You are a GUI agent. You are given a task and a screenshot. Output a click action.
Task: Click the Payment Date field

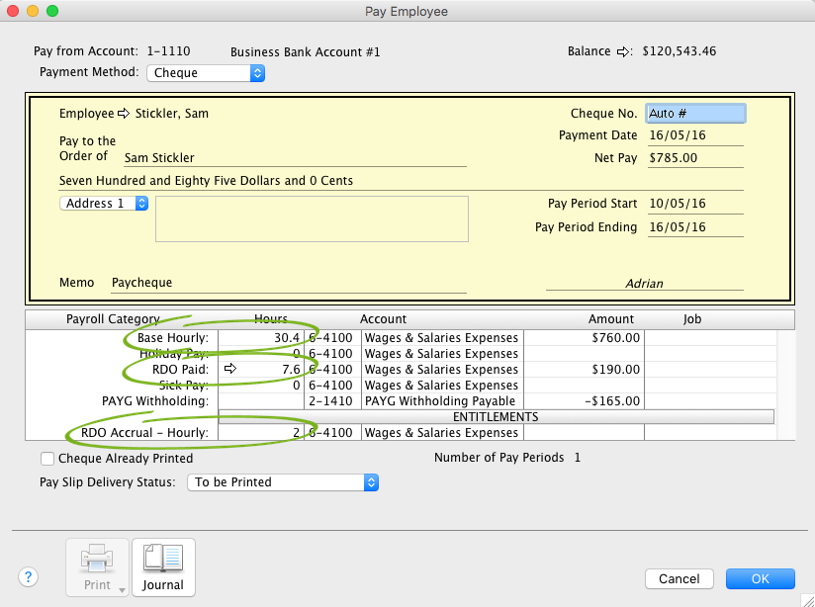coord(694,135)
